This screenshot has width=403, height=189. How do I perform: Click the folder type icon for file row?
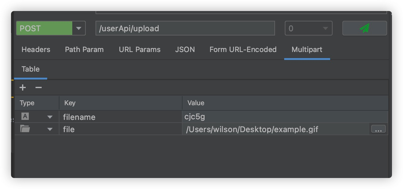pos(25,129)
